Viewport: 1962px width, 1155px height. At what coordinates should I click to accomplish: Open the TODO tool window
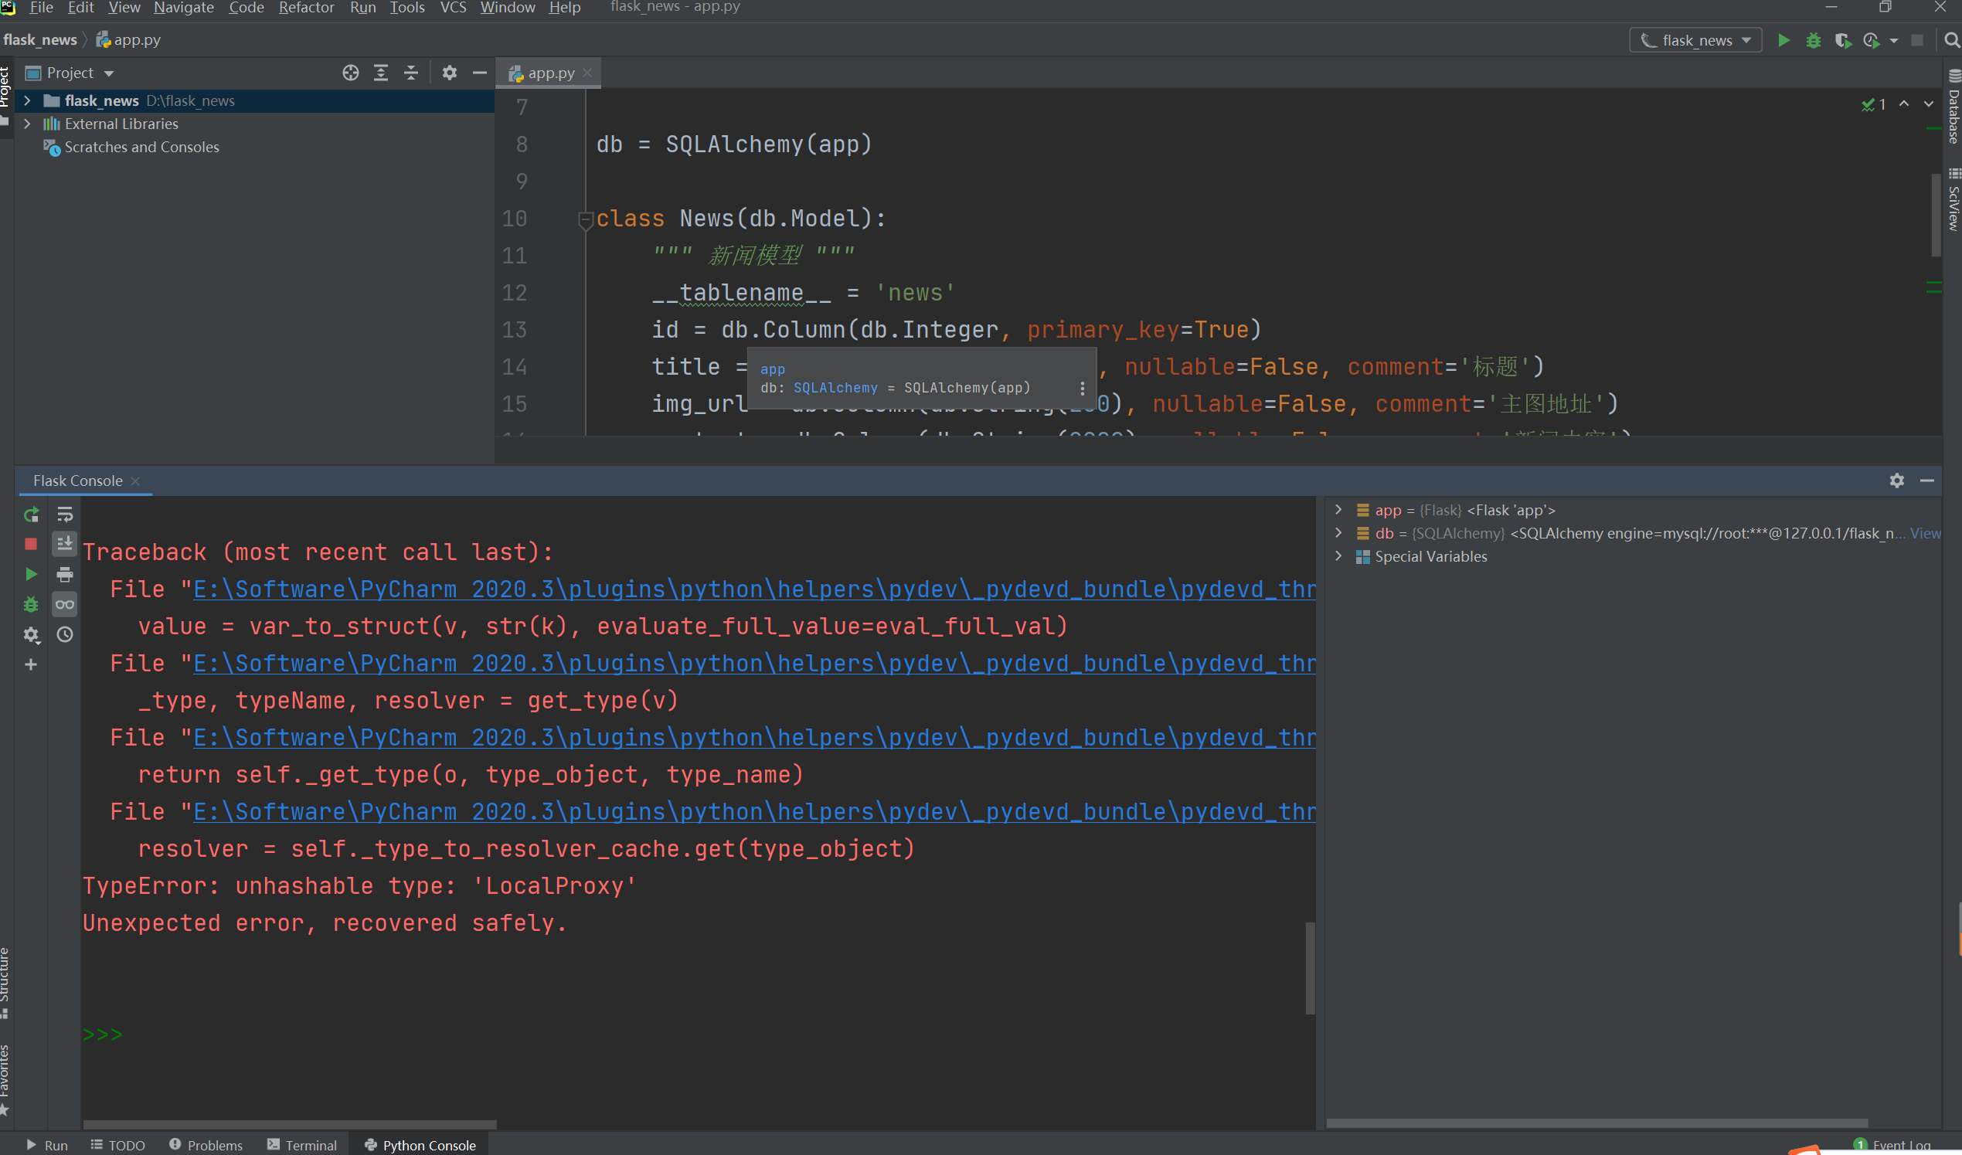118,1145
